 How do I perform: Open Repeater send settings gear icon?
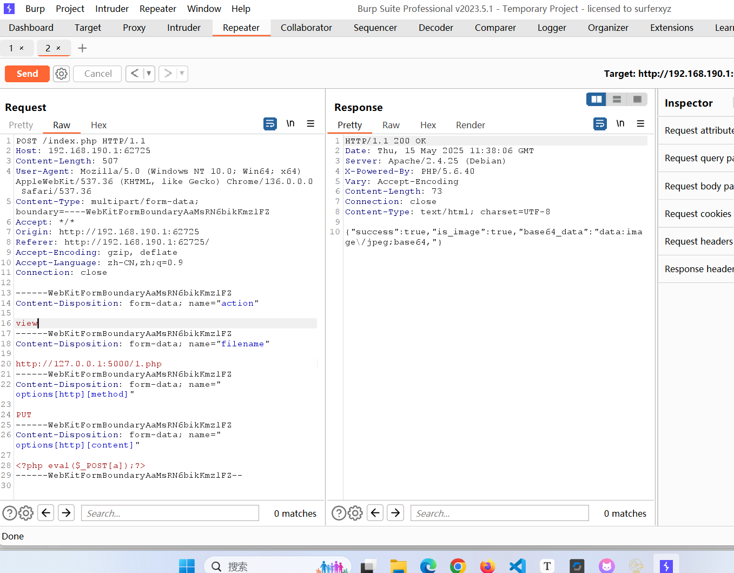tap(62, 74)
